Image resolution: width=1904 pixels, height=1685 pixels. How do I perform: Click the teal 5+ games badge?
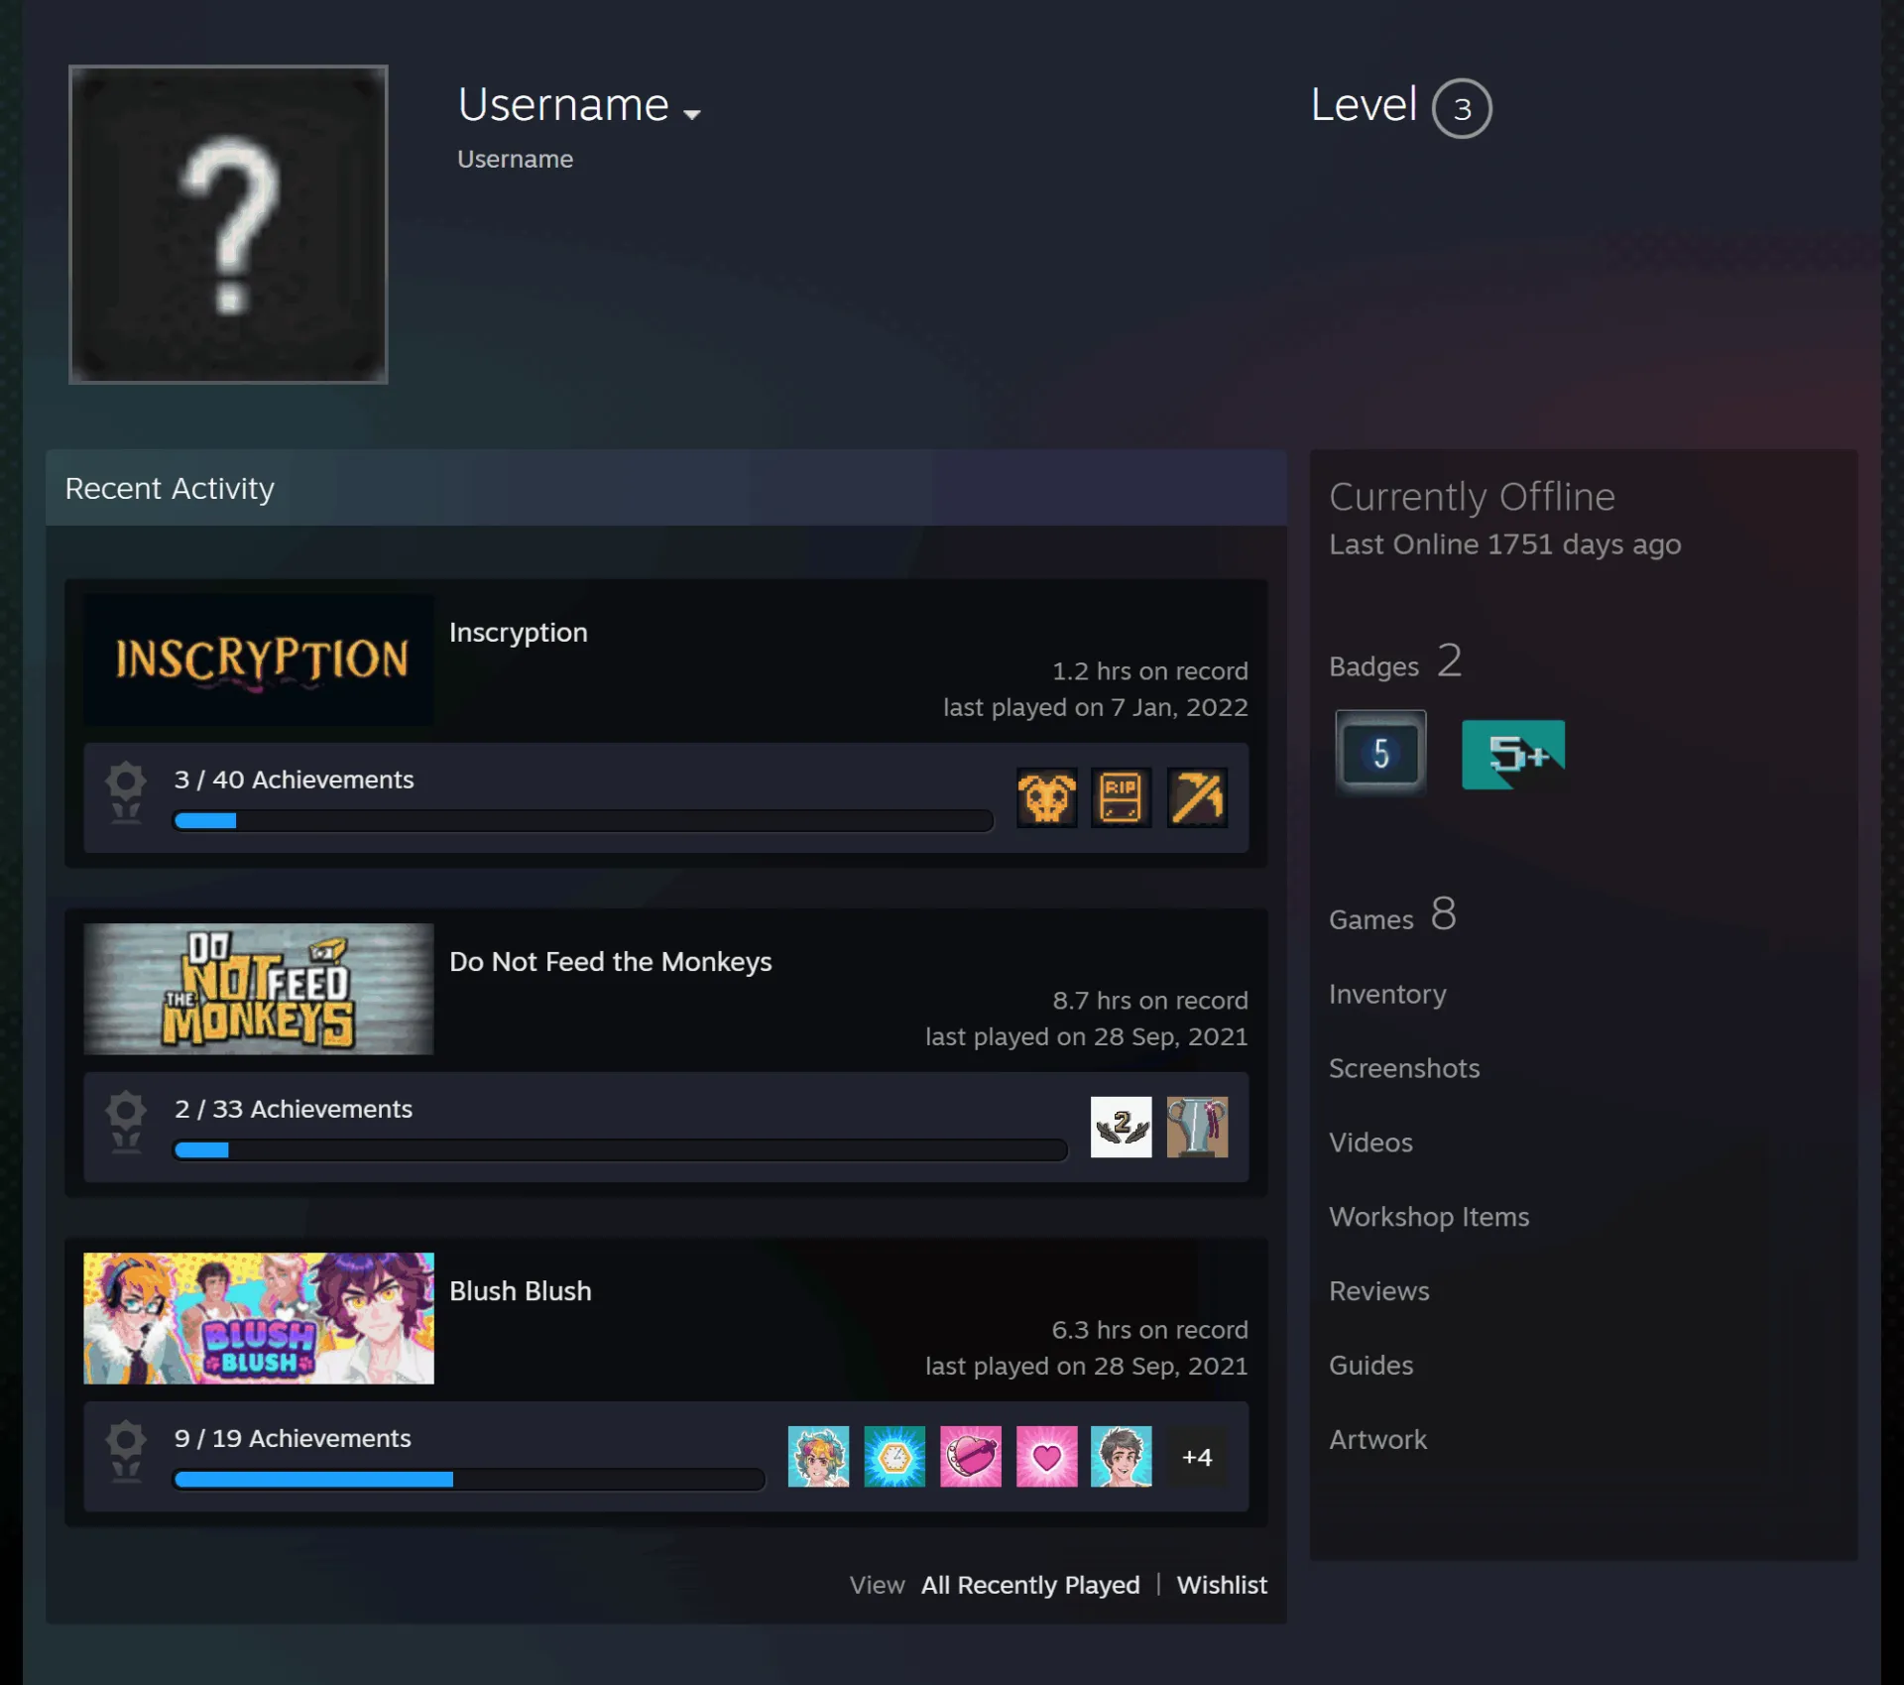click(x=1513, y=754)
